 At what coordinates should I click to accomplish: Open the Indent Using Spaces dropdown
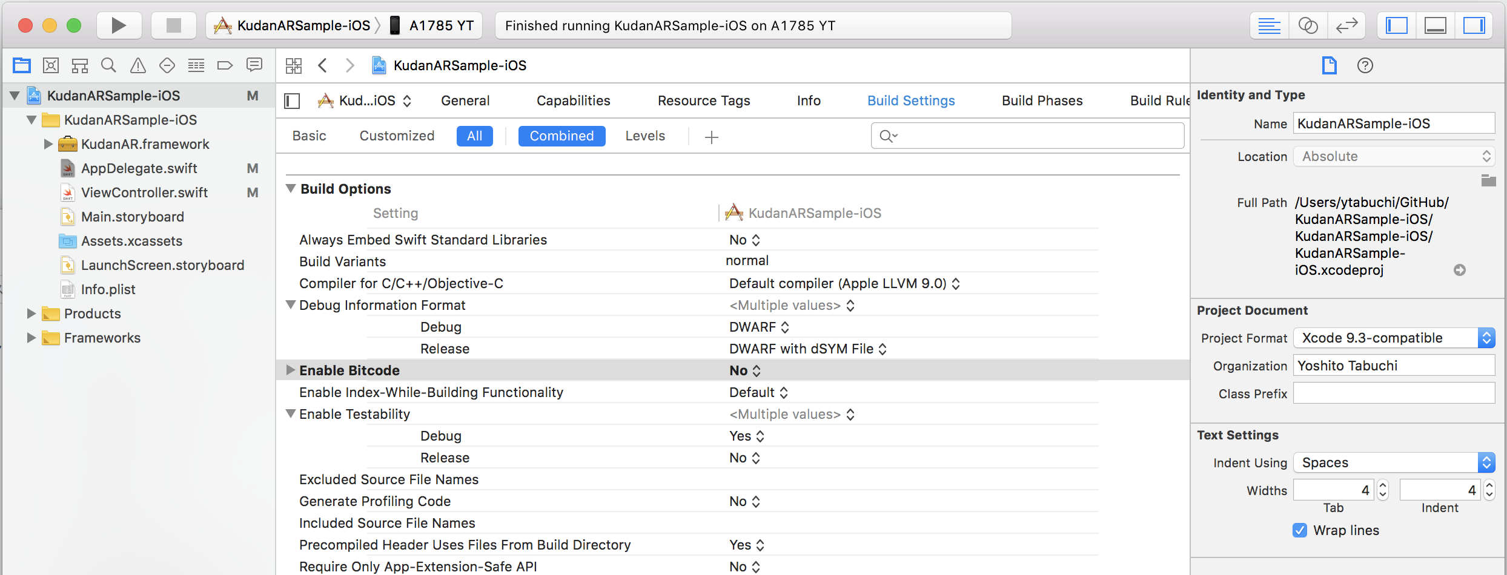(x=1394, y=462)
